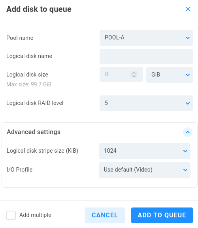Close the Add disk to queue dialog

point(188,9)
